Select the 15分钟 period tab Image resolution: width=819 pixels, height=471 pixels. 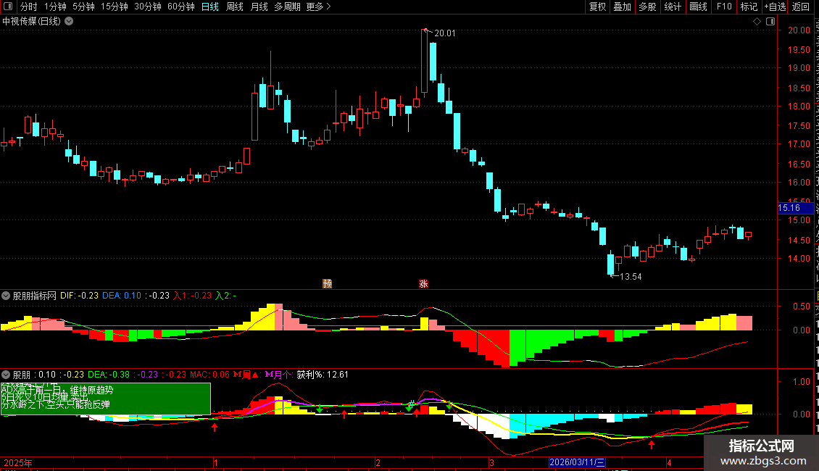pyautogui.click(x=115, y=7)
